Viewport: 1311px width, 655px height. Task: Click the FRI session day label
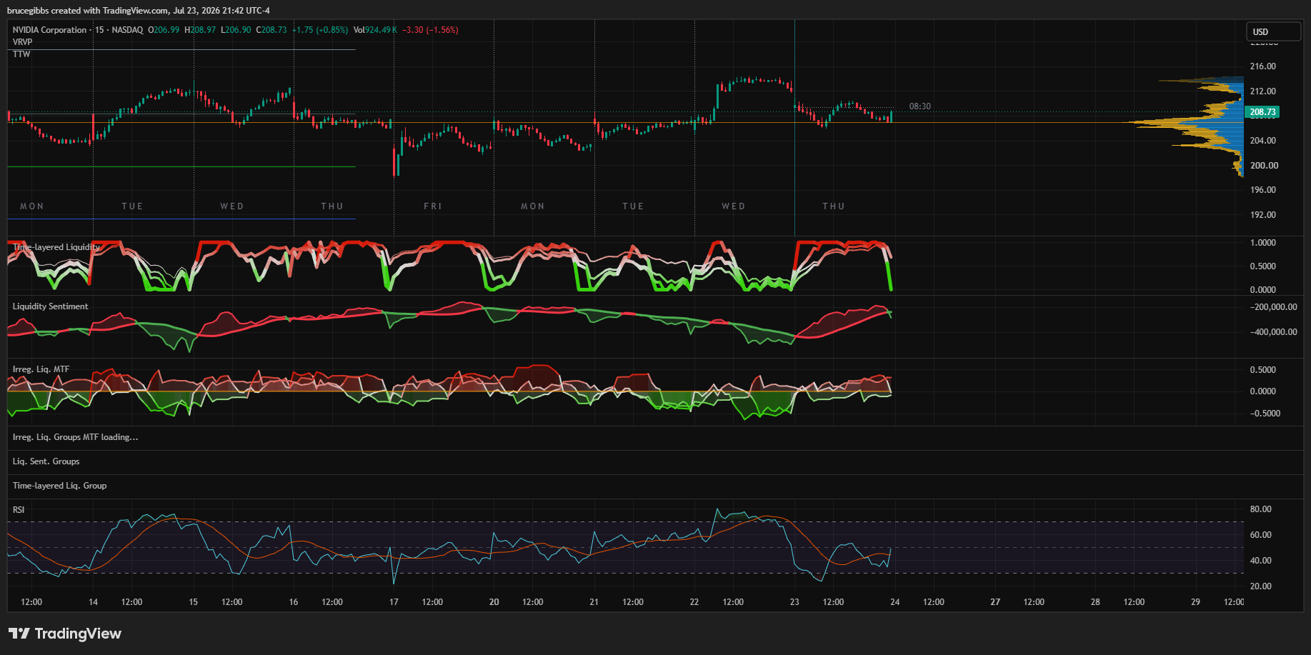click(433, 206)
